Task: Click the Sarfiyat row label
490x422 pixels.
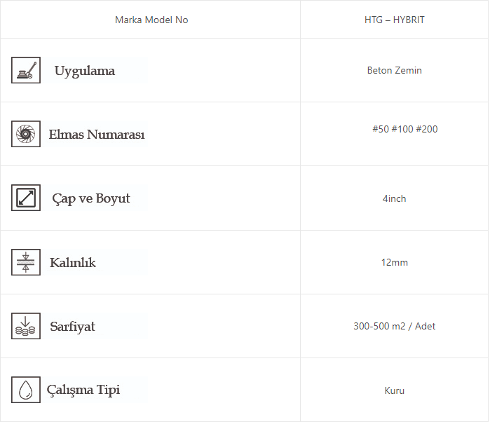Action: (x=73, y=327)
